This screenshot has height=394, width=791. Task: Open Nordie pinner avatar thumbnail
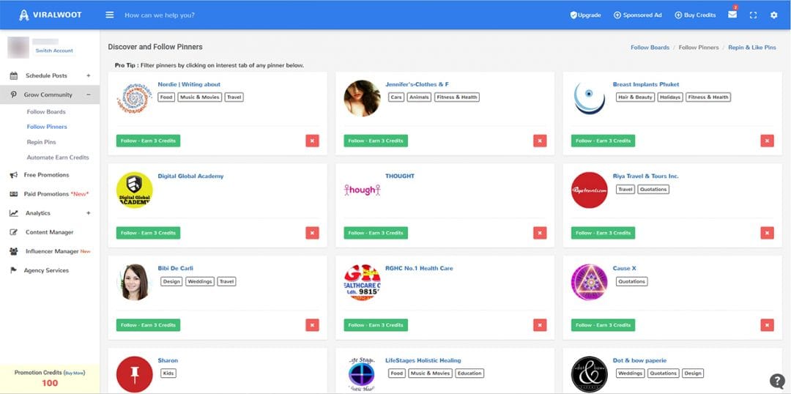[134, 98]
